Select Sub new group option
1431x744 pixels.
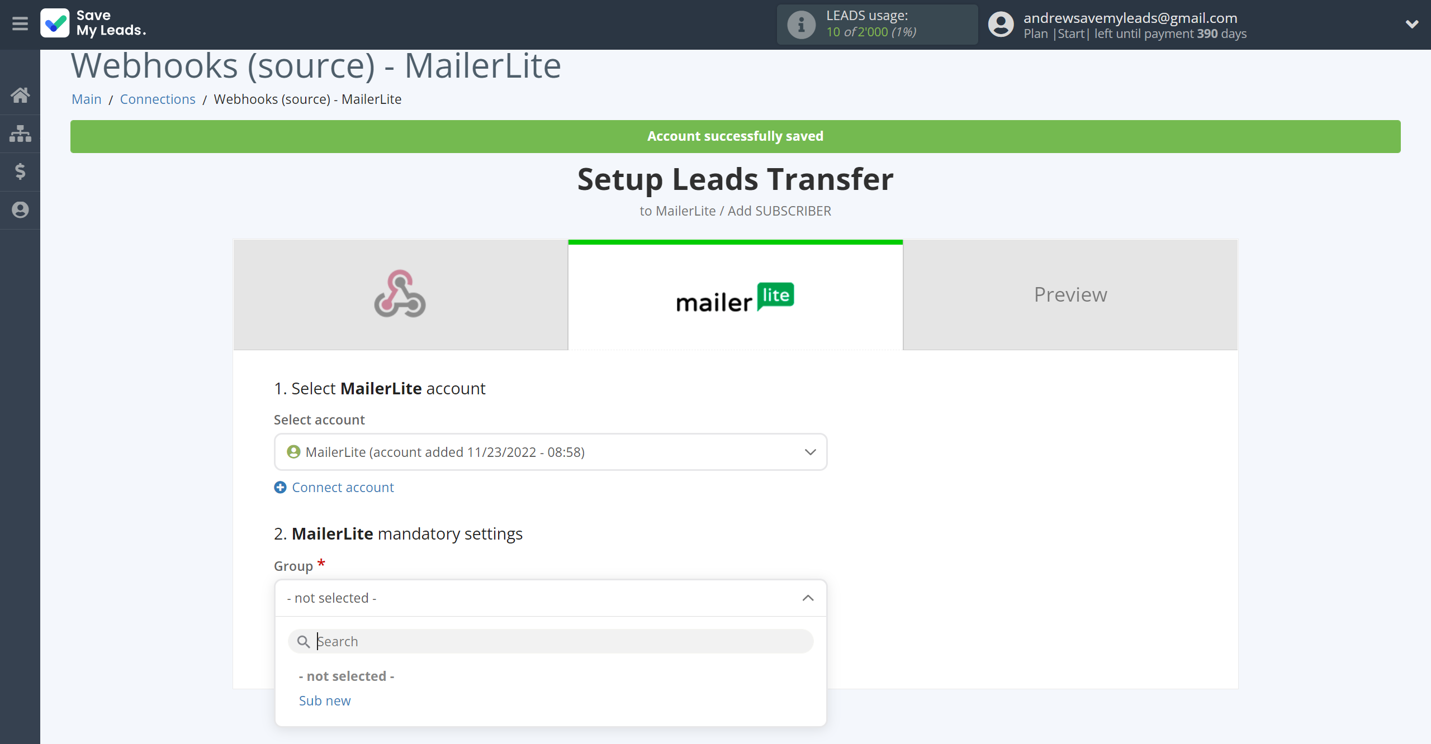325,699
